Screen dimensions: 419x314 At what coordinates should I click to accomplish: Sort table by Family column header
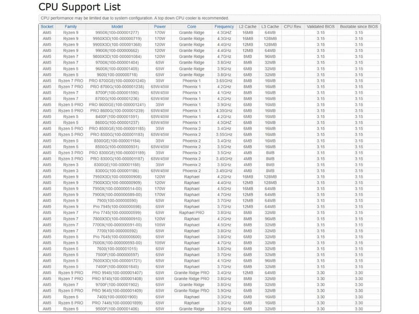point(71,27)
